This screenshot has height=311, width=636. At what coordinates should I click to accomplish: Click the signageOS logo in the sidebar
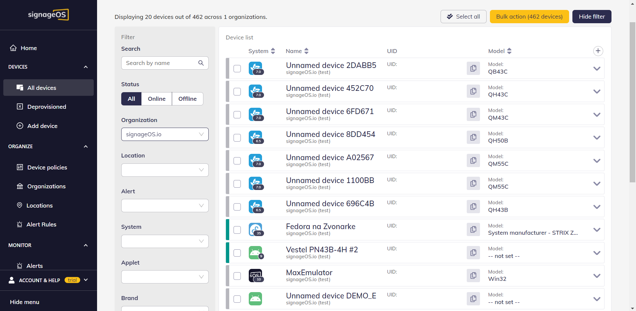click(x=48, y=15)
